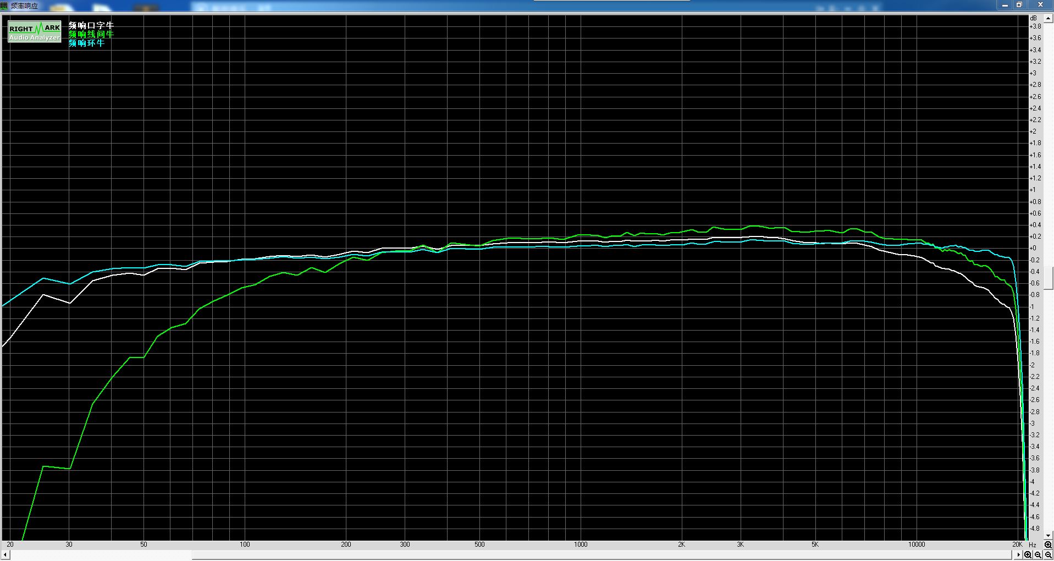Click the green legend entry 频响线间牛
Screen dimensions: 1054x561
[91, 34]
